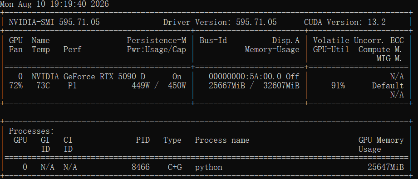418x179 pixels.
Task: Click the GPU utilization value '91%'
Action: click(338, 86)
